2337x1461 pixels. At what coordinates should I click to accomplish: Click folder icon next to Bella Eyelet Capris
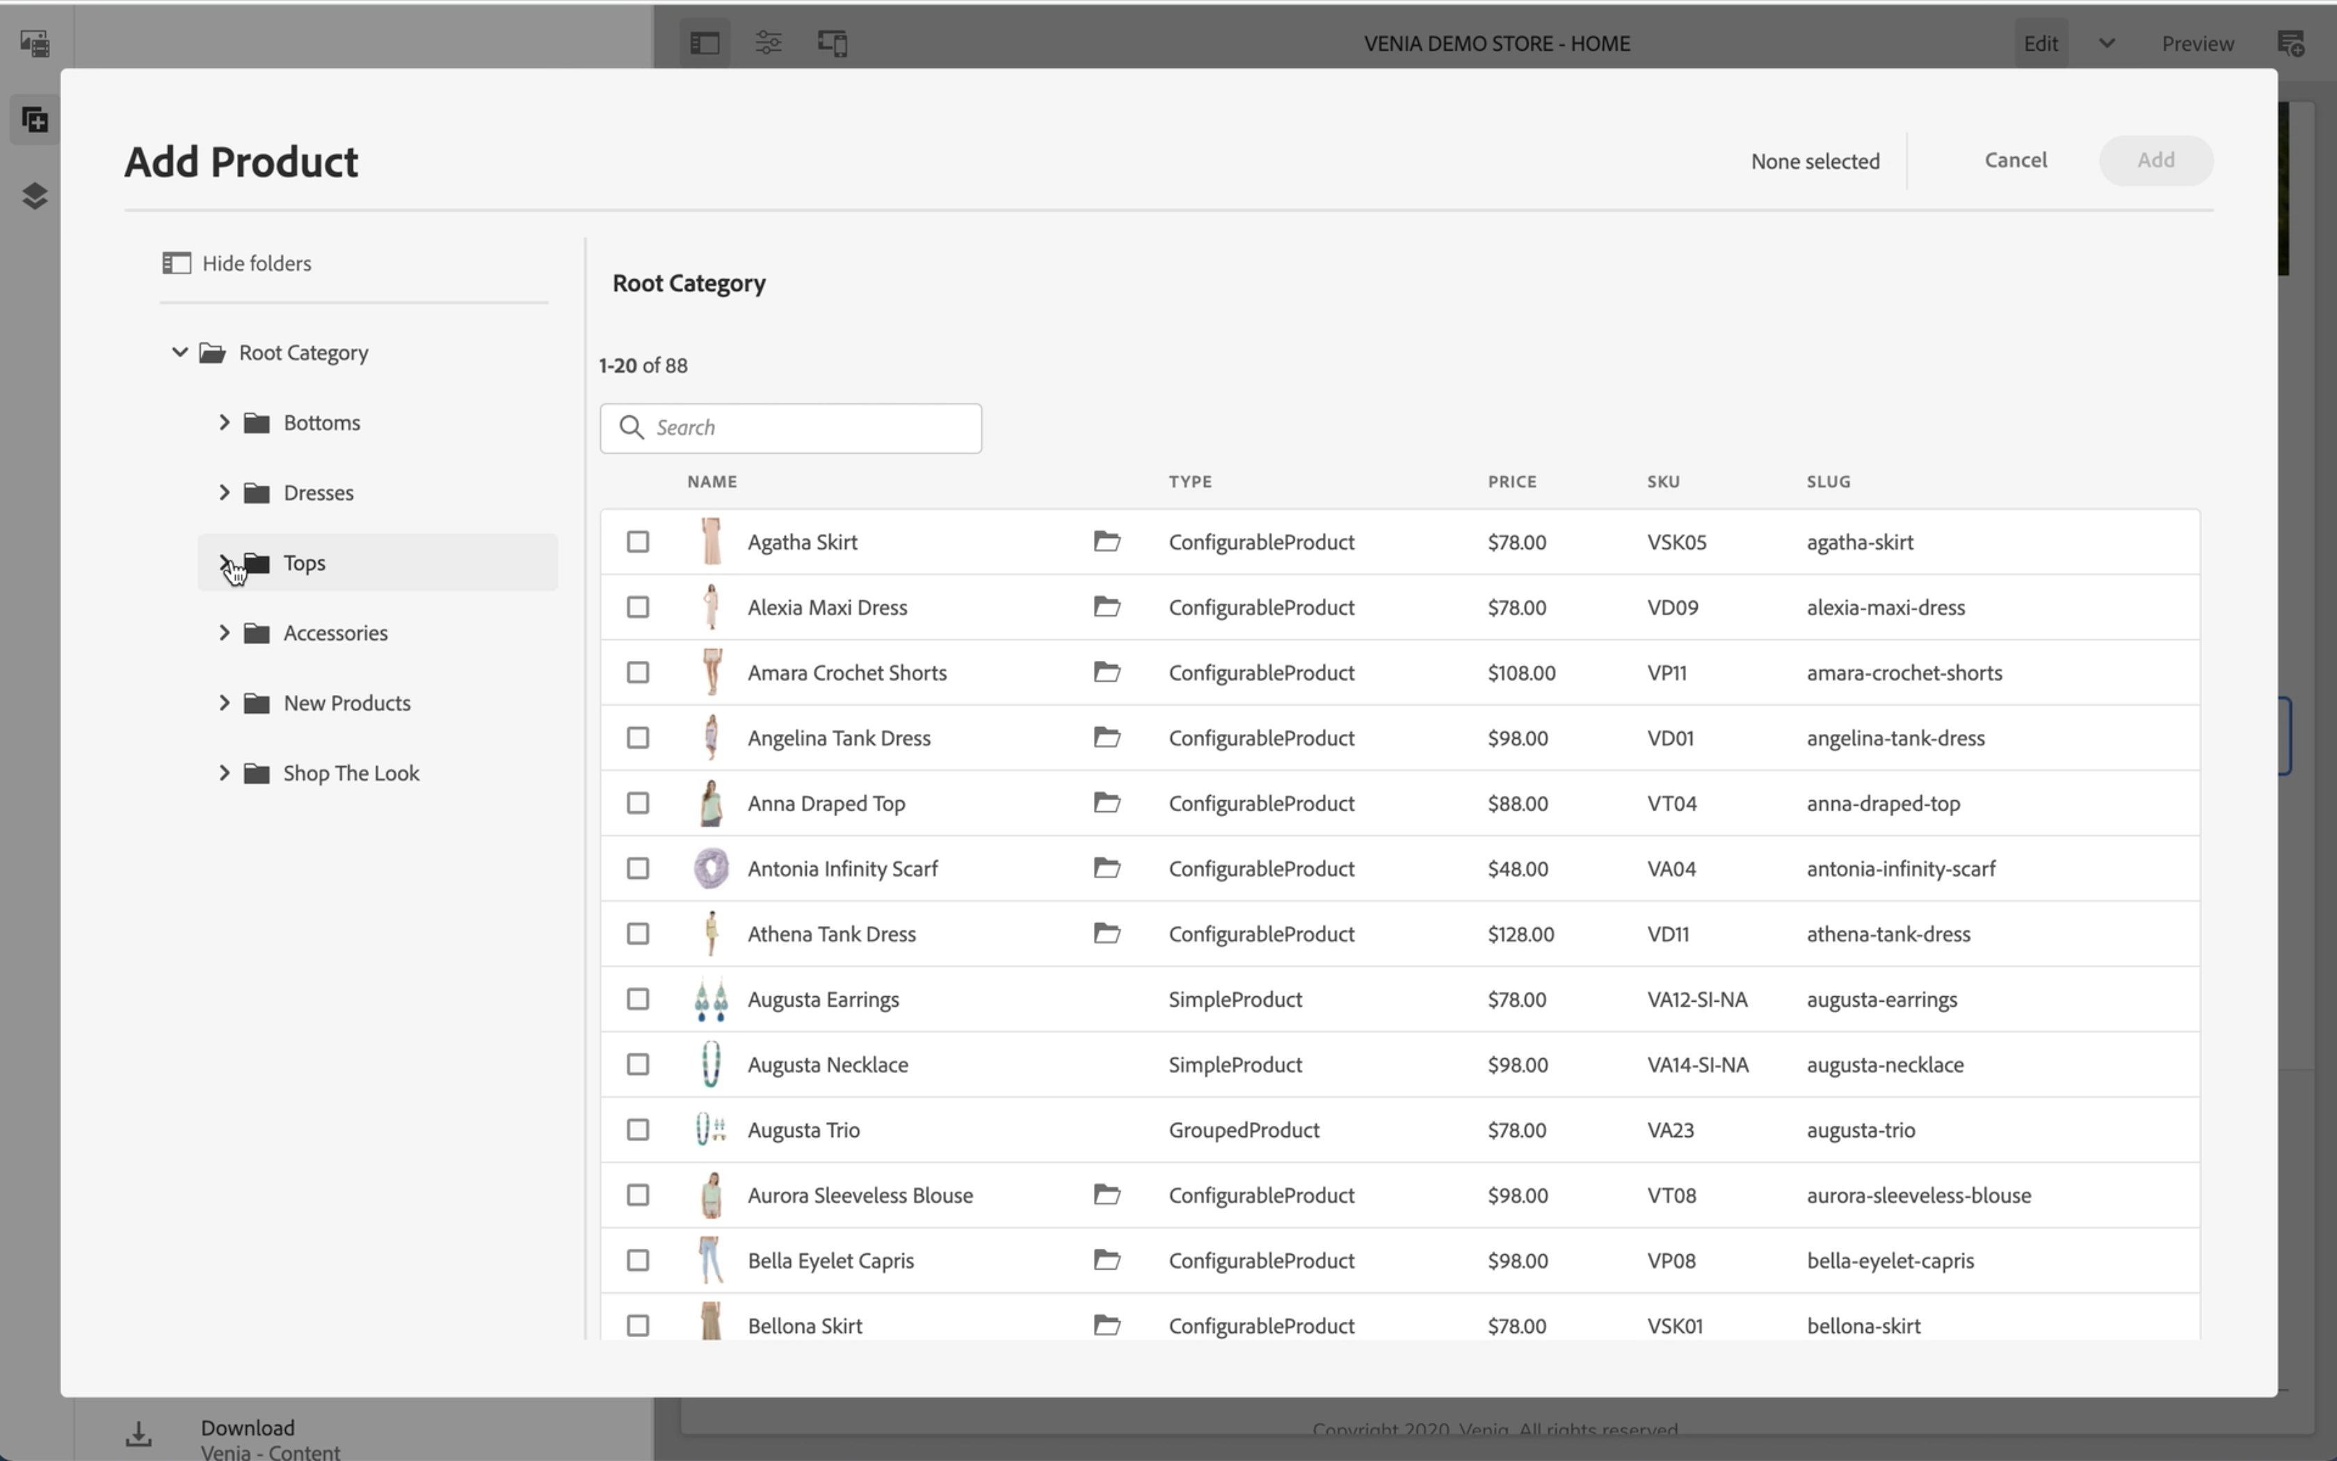[1107, 1260]
